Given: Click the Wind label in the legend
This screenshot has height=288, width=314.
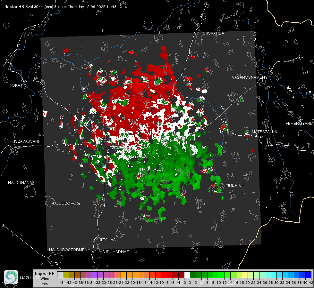Looking at the screenshot, I should [x=45, y=279].
